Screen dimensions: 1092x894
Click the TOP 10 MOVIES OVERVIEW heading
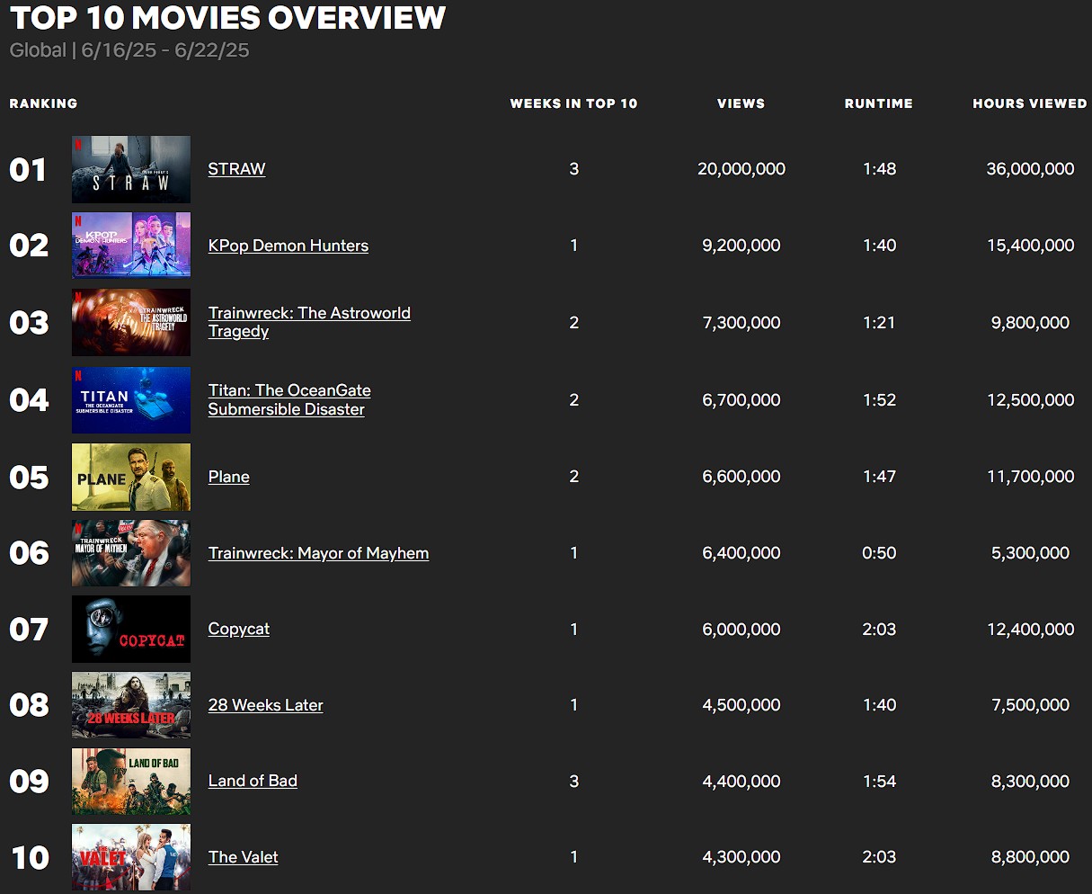(228, 18)
